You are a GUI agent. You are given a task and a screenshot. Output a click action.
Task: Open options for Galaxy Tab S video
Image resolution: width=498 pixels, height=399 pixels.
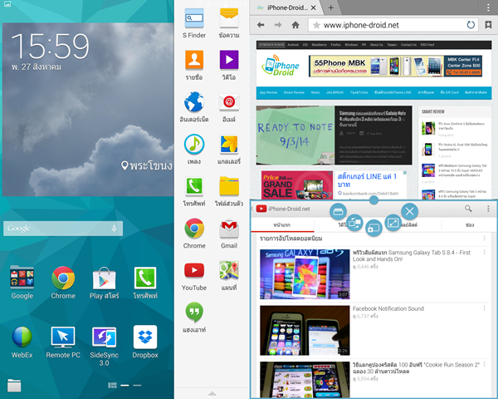(485, 252)
